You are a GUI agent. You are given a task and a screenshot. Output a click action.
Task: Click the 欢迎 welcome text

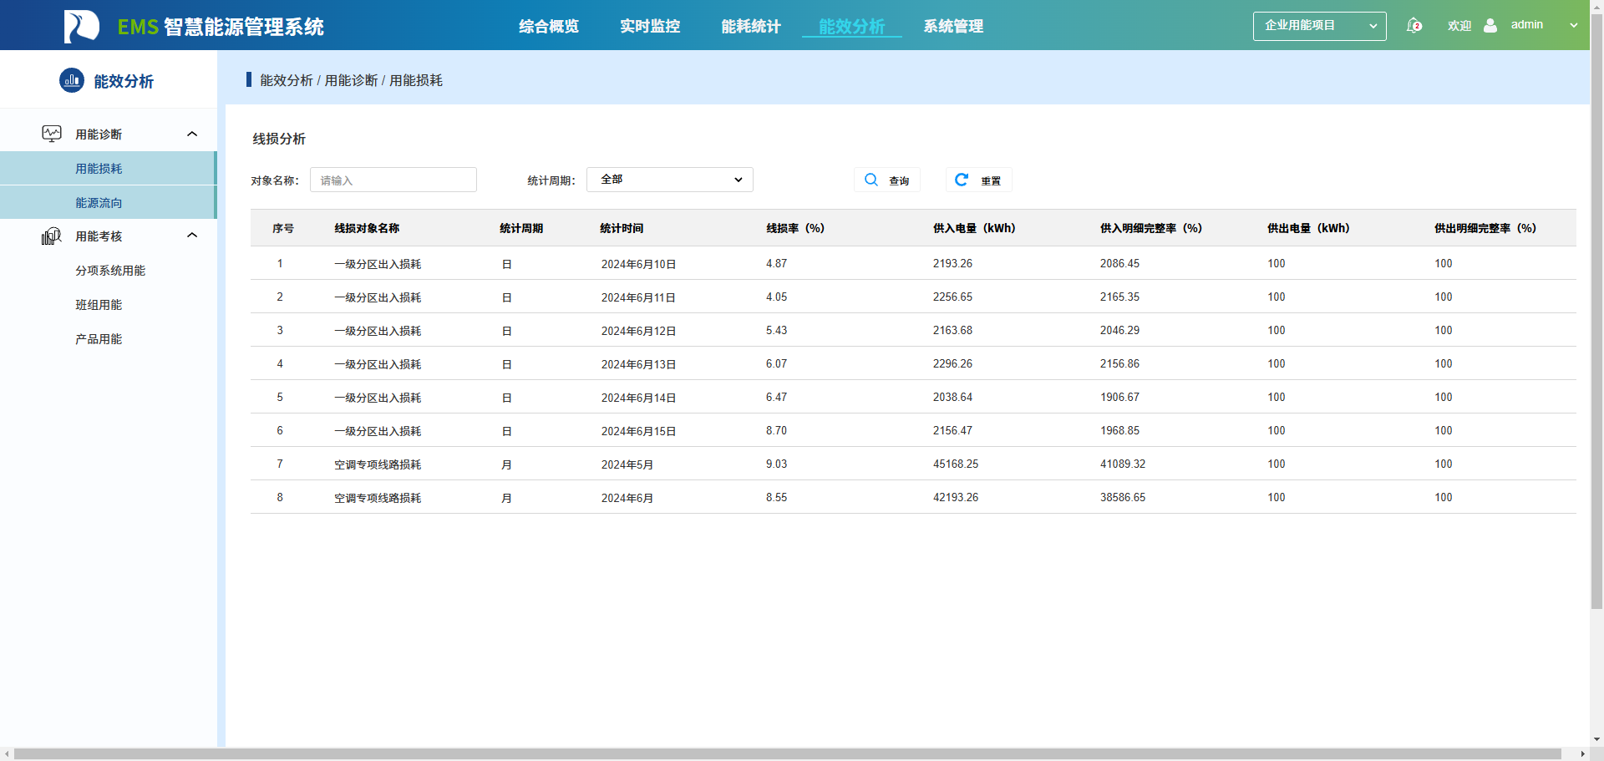point(1459,26)
